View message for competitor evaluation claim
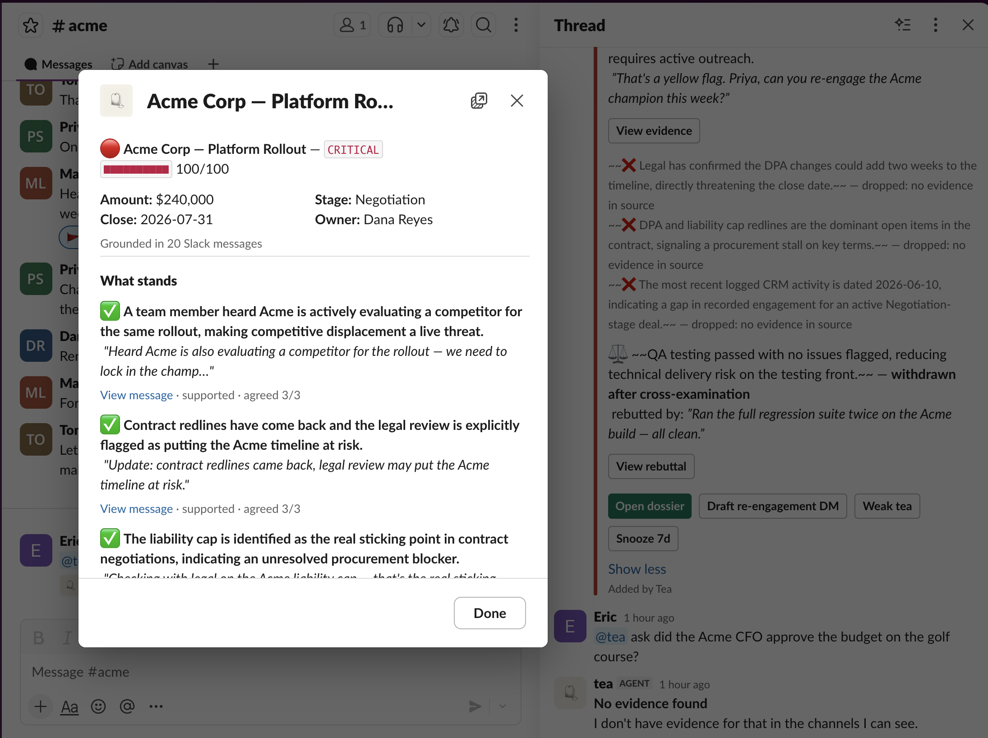Image resolution: width=988 pixels, height=738 pixels. click(136, 395)
